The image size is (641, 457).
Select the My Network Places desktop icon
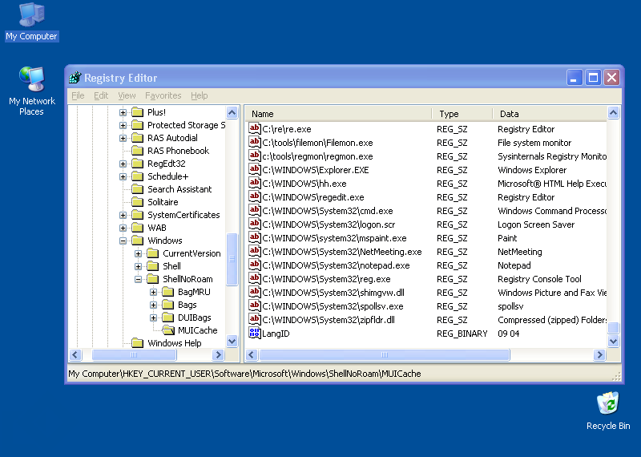coord(32,91)
